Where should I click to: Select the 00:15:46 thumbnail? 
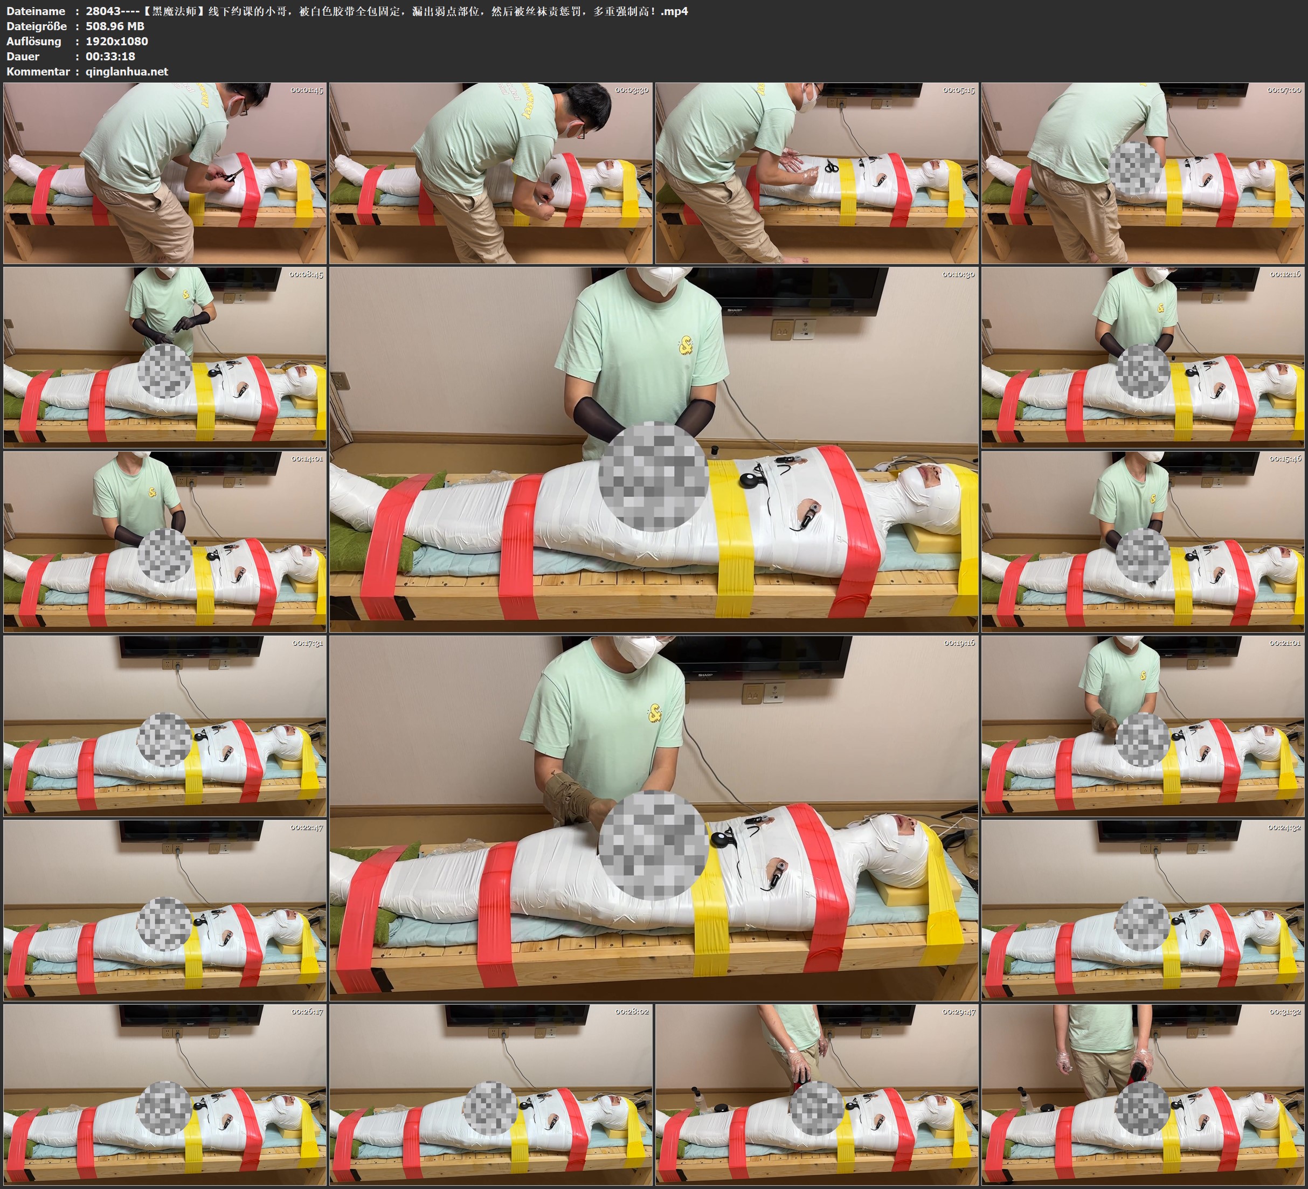tap(1143, 541)
